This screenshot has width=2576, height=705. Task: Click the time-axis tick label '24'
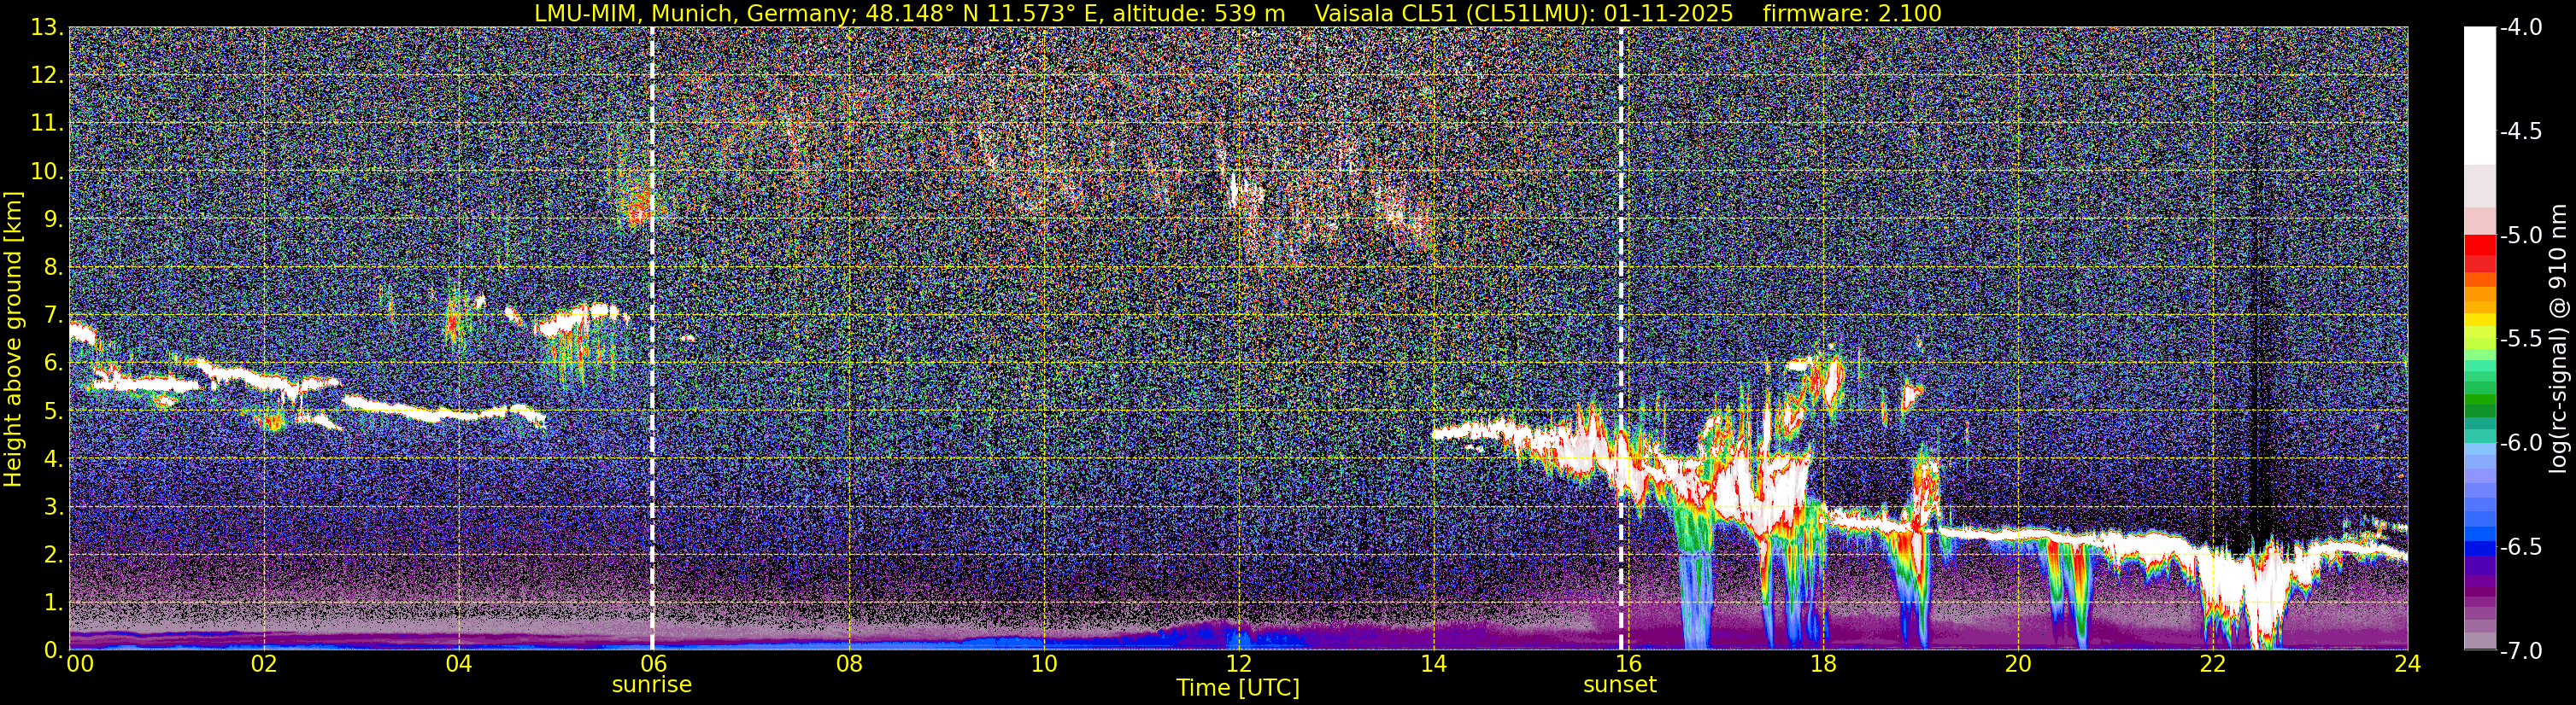(x=2408, y=663)
